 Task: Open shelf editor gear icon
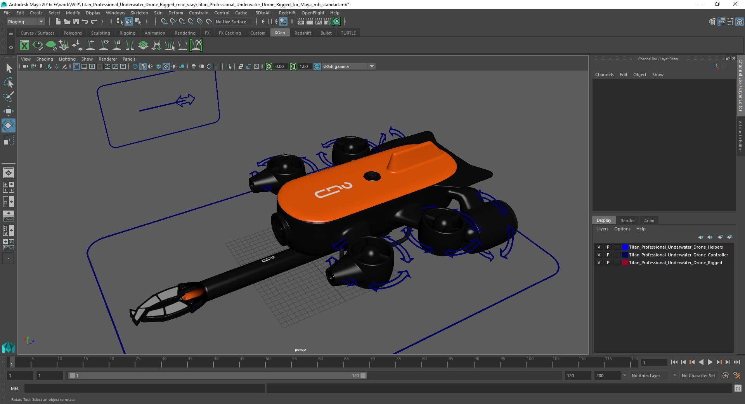(x=11, y=47)
